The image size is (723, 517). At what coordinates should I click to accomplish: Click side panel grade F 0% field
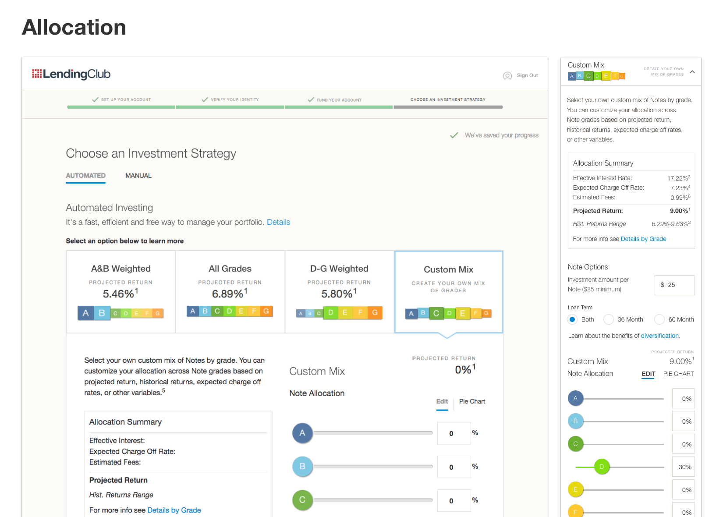pos(684,510)
